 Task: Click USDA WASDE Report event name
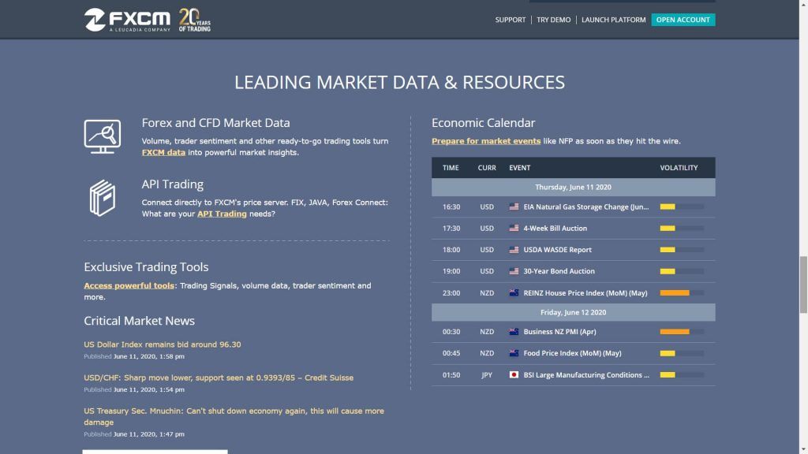558,250
